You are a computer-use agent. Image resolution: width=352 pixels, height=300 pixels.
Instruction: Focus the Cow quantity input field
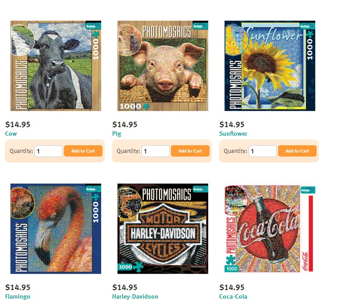pyautogui.click(x=49, y=151)
